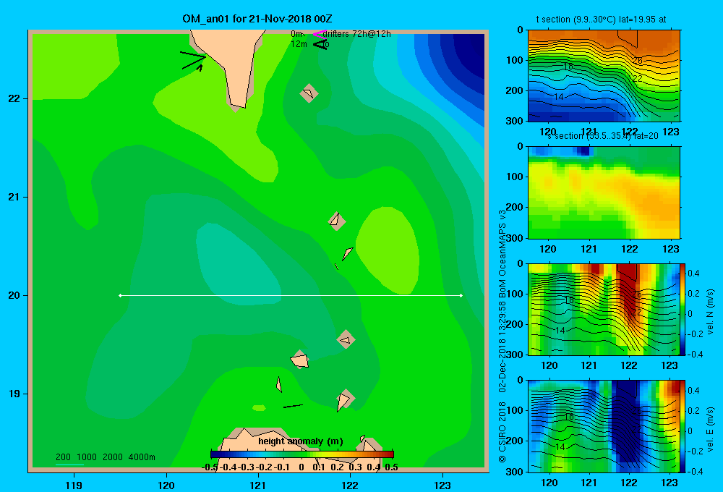The height and width of the screenshot is (492, 723).
Task: Click the vel. N panel's velocity color scale
Action: pos(683,309)
